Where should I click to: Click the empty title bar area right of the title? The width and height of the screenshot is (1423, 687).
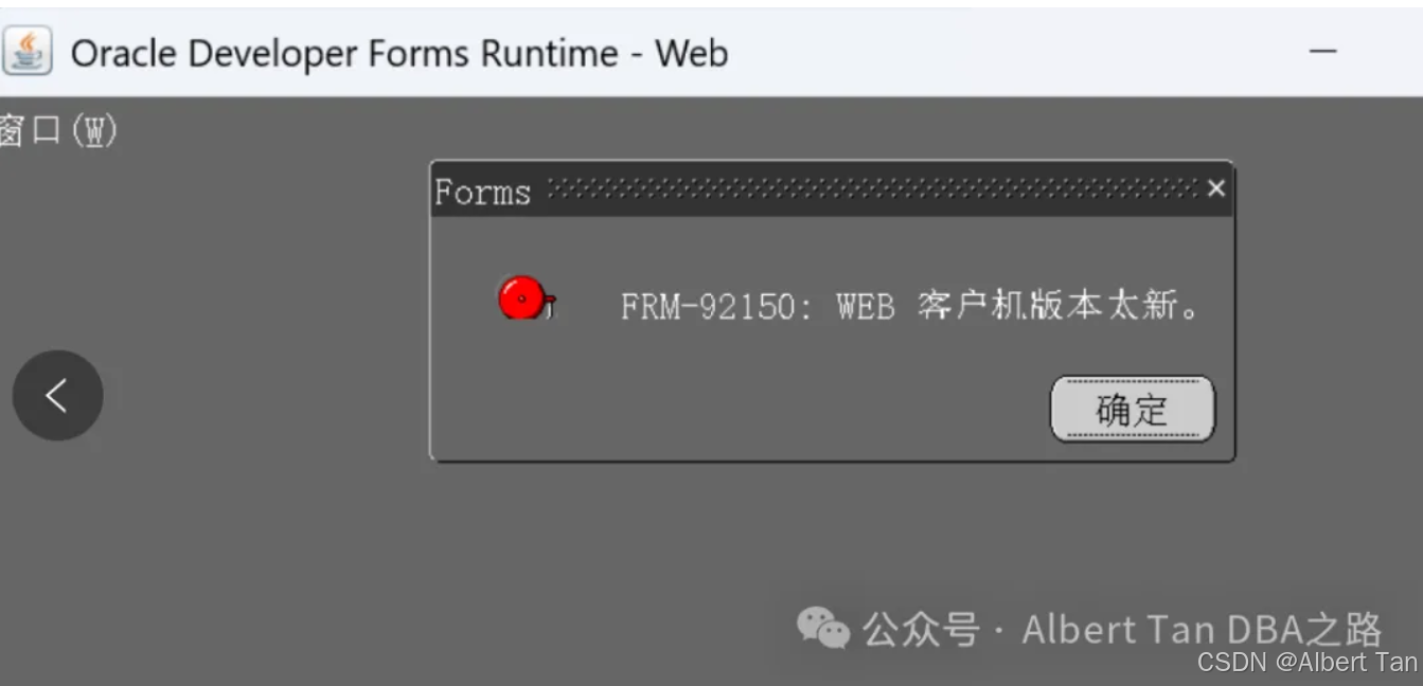pyautogui.click(x=999, y=52)
